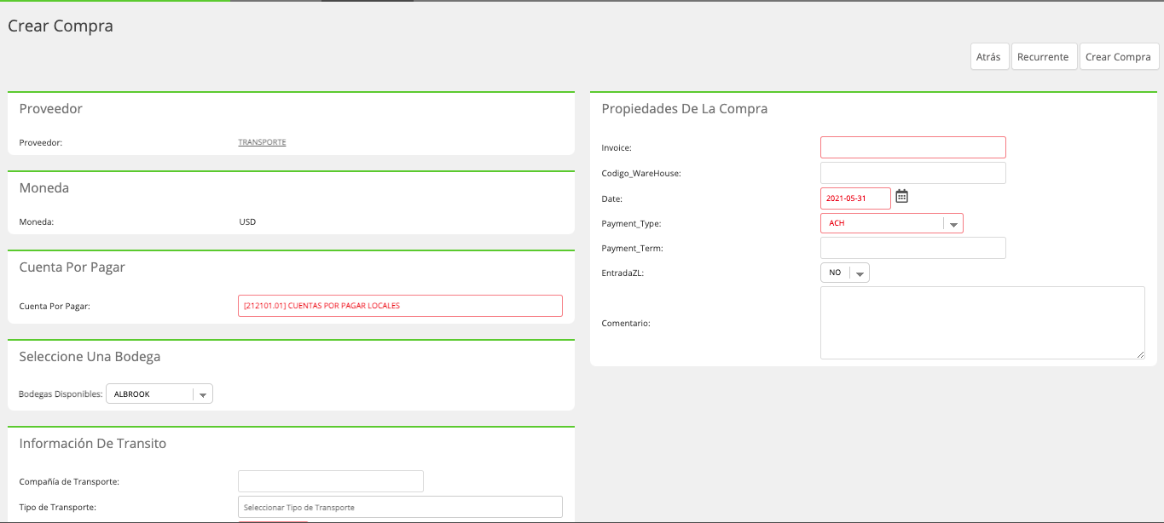Click the USD currency value
Screen dimensions: 1164x523
(x=247, y=222)
